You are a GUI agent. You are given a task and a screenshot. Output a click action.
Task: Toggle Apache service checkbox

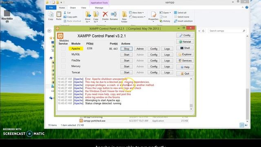click(x=63, y=49)
